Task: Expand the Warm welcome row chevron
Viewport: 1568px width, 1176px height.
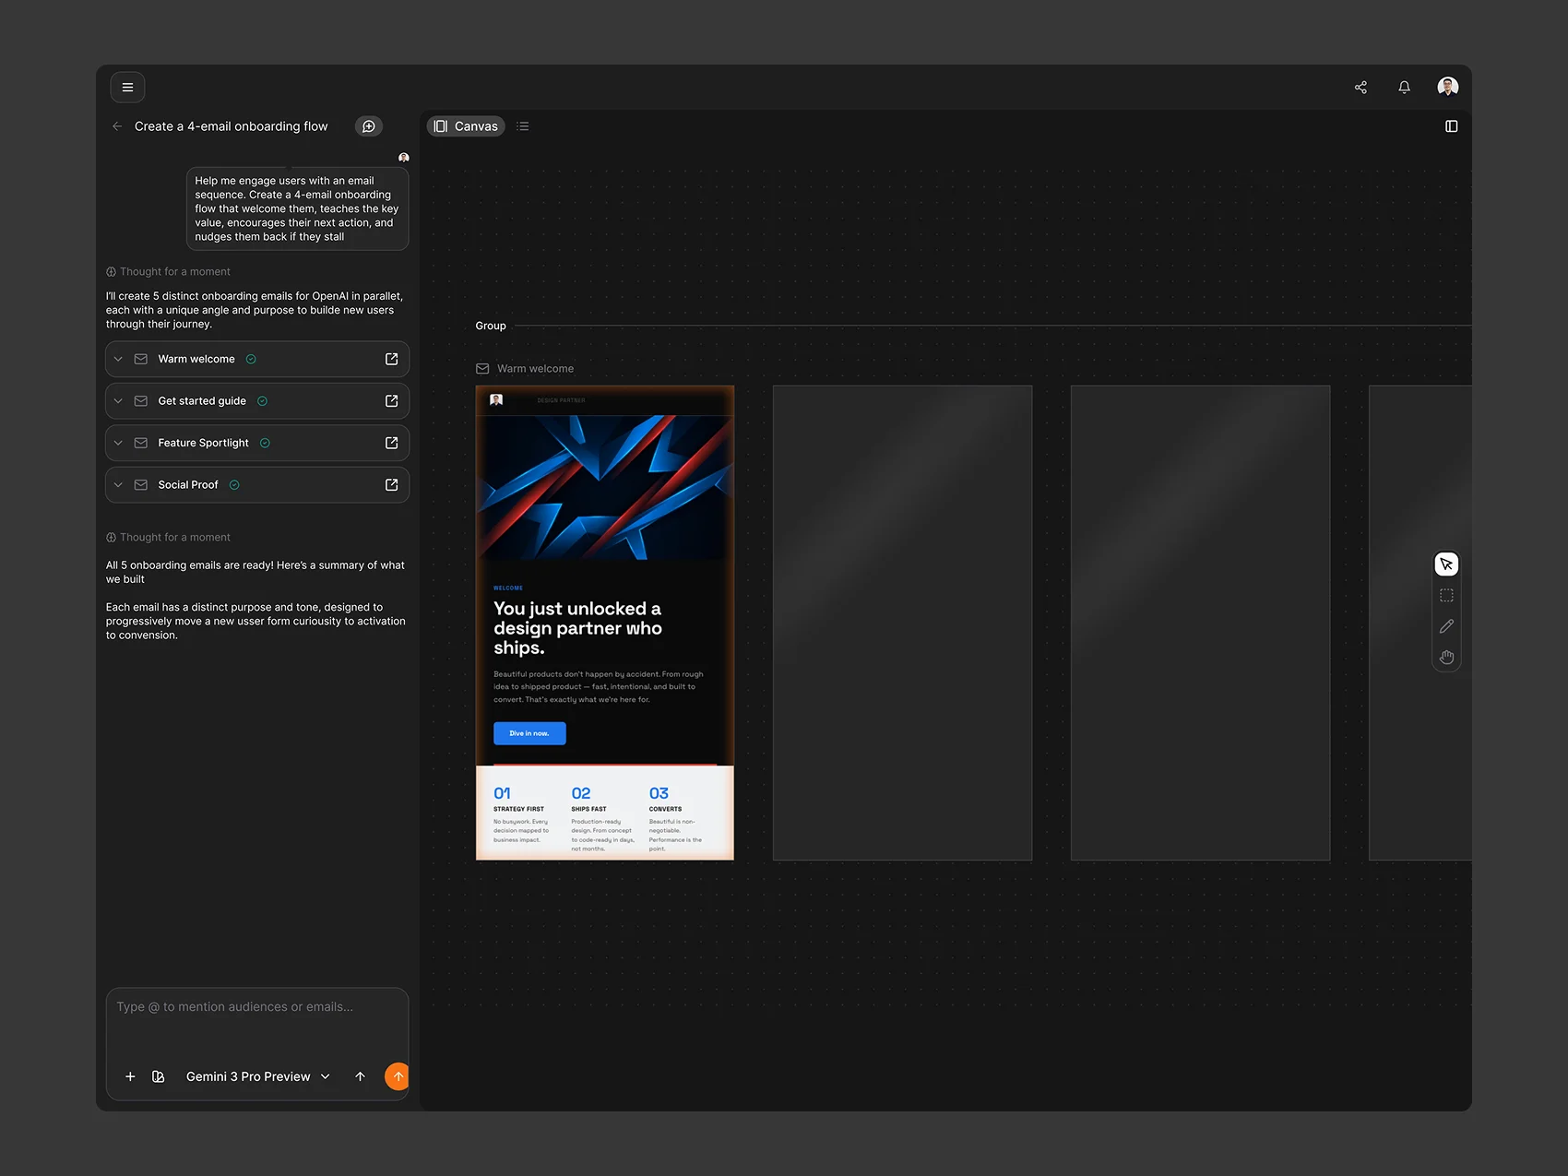Action: pos(118,359)
